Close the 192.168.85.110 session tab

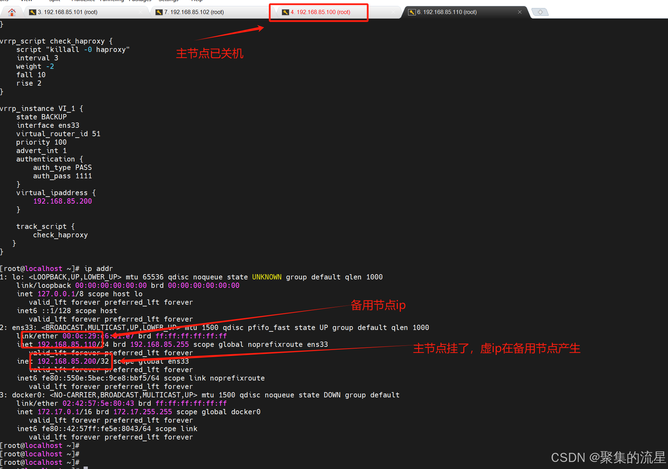[x=520, y=12]
